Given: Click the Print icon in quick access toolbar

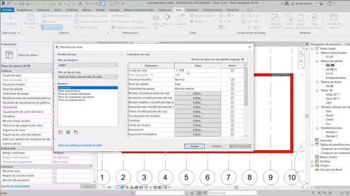Looking at the screenshot, I should tap(52, 4).
